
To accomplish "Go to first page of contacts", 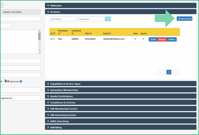I will [x=161, y=72].
